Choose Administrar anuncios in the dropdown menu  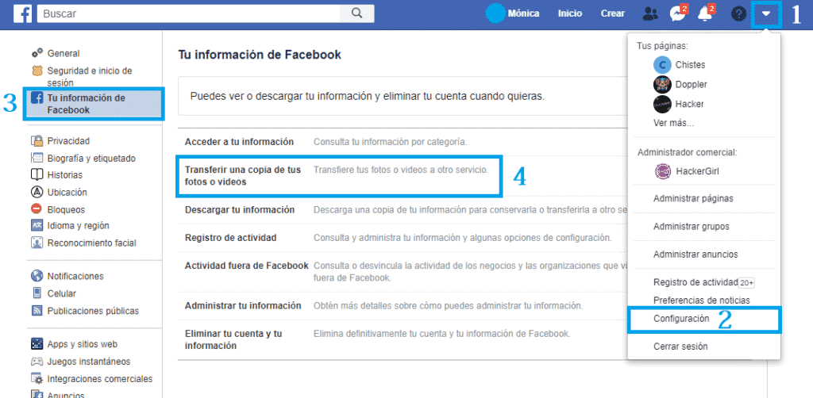tap(695, 254)
